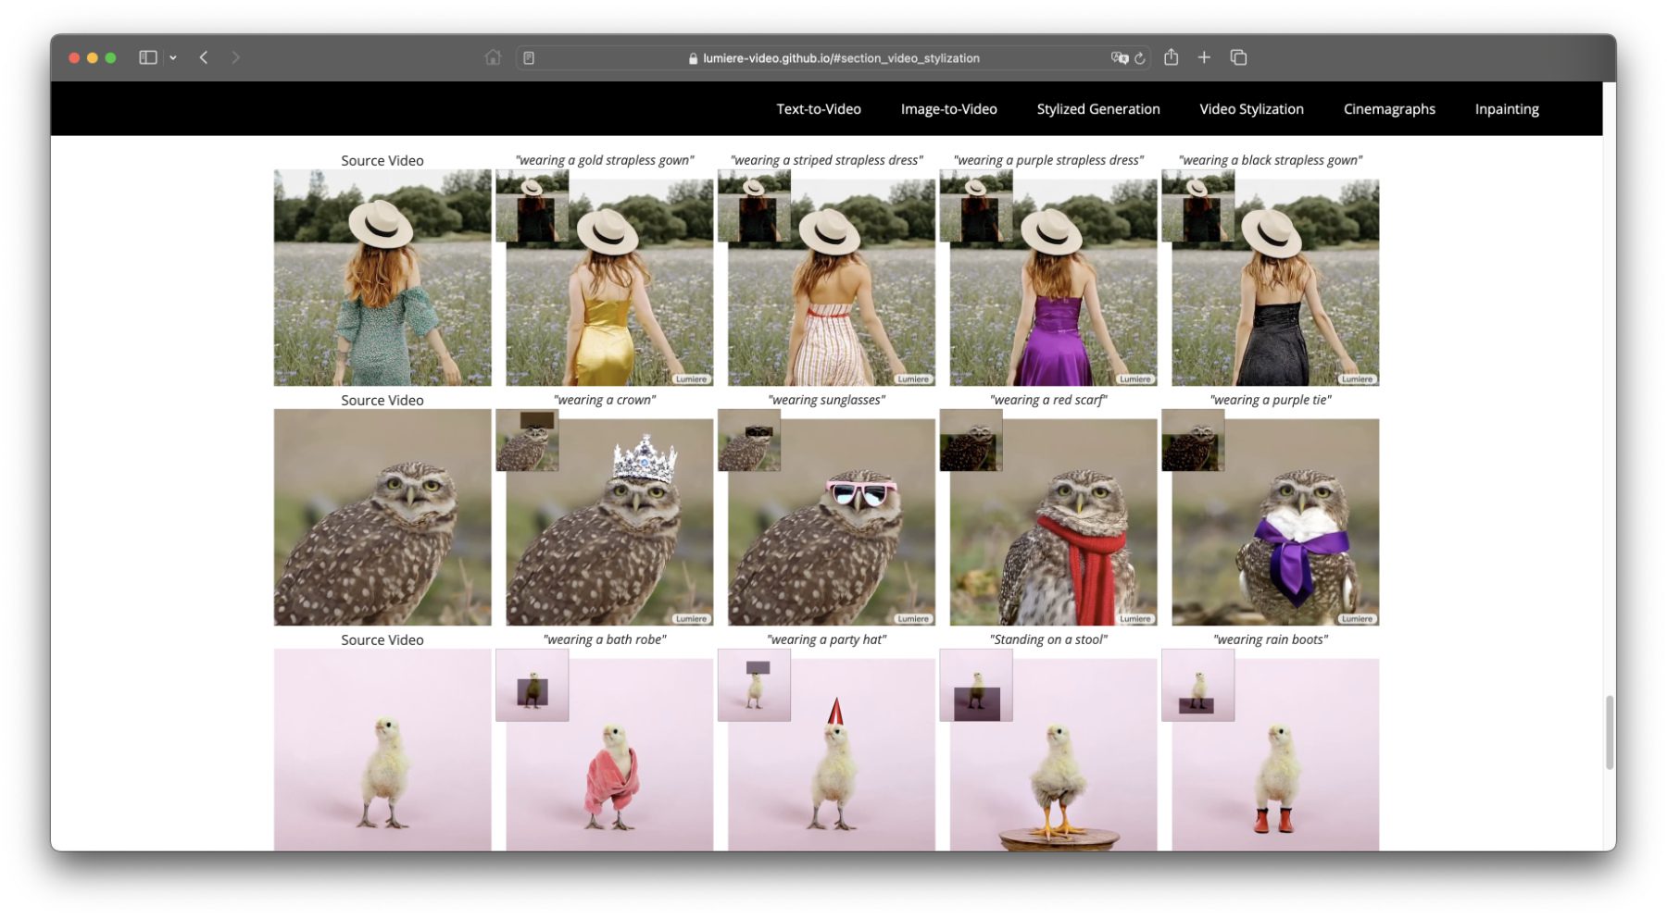
Task: Go back to the previous page
Action: tap(204, 57)
